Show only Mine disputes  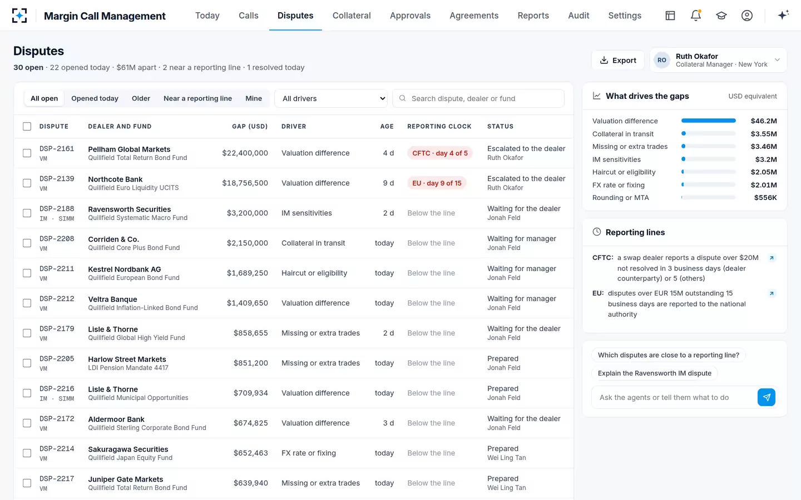[254, 98]
